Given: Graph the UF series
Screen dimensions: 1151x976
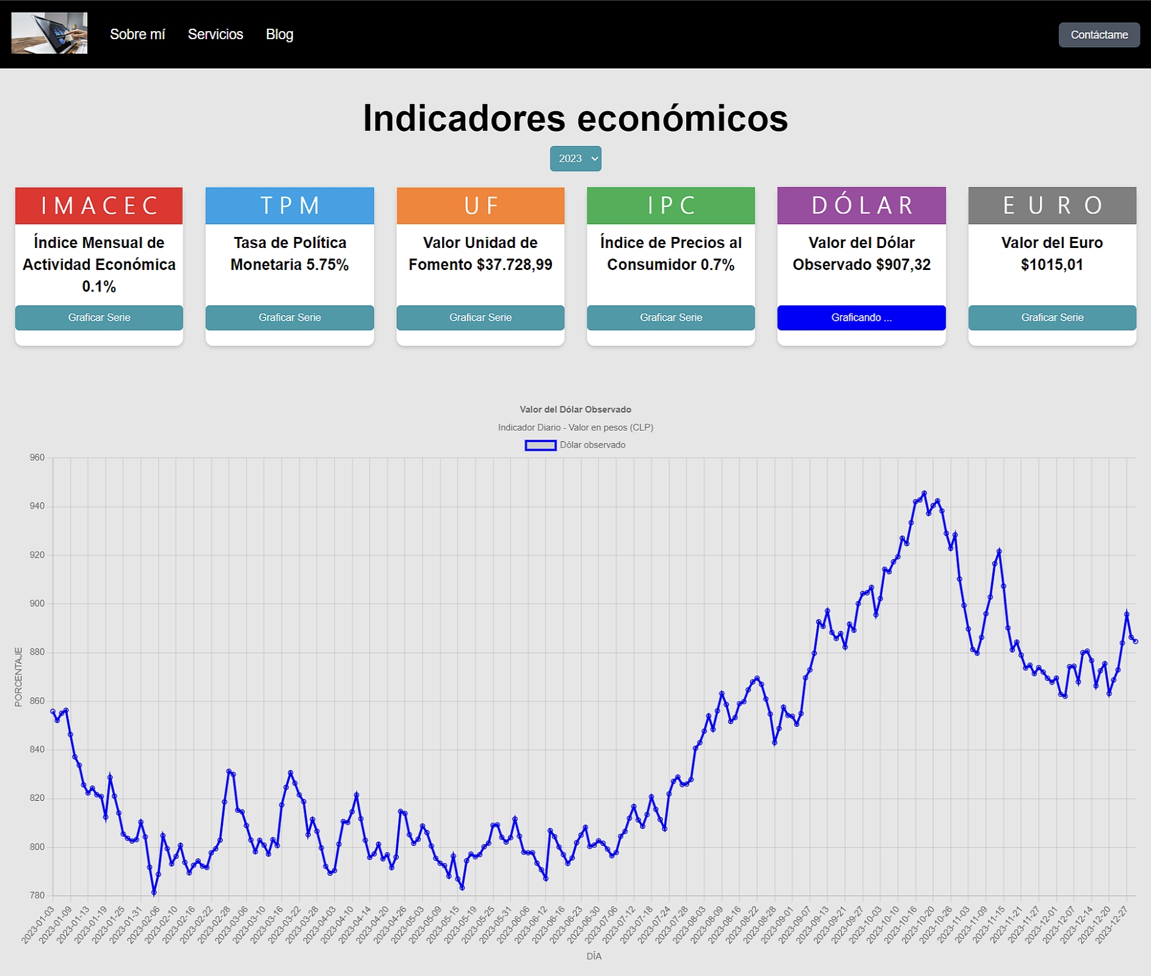Looking at the screenshot, I should tap(481, 318).
